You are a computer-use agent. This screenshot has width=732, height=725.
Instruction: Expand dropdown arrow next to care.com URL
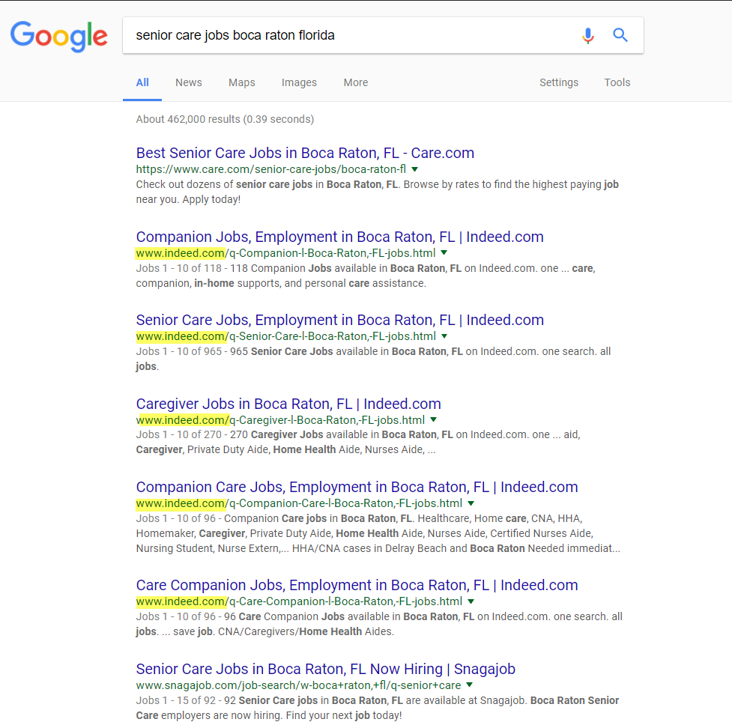coord(414,169)
